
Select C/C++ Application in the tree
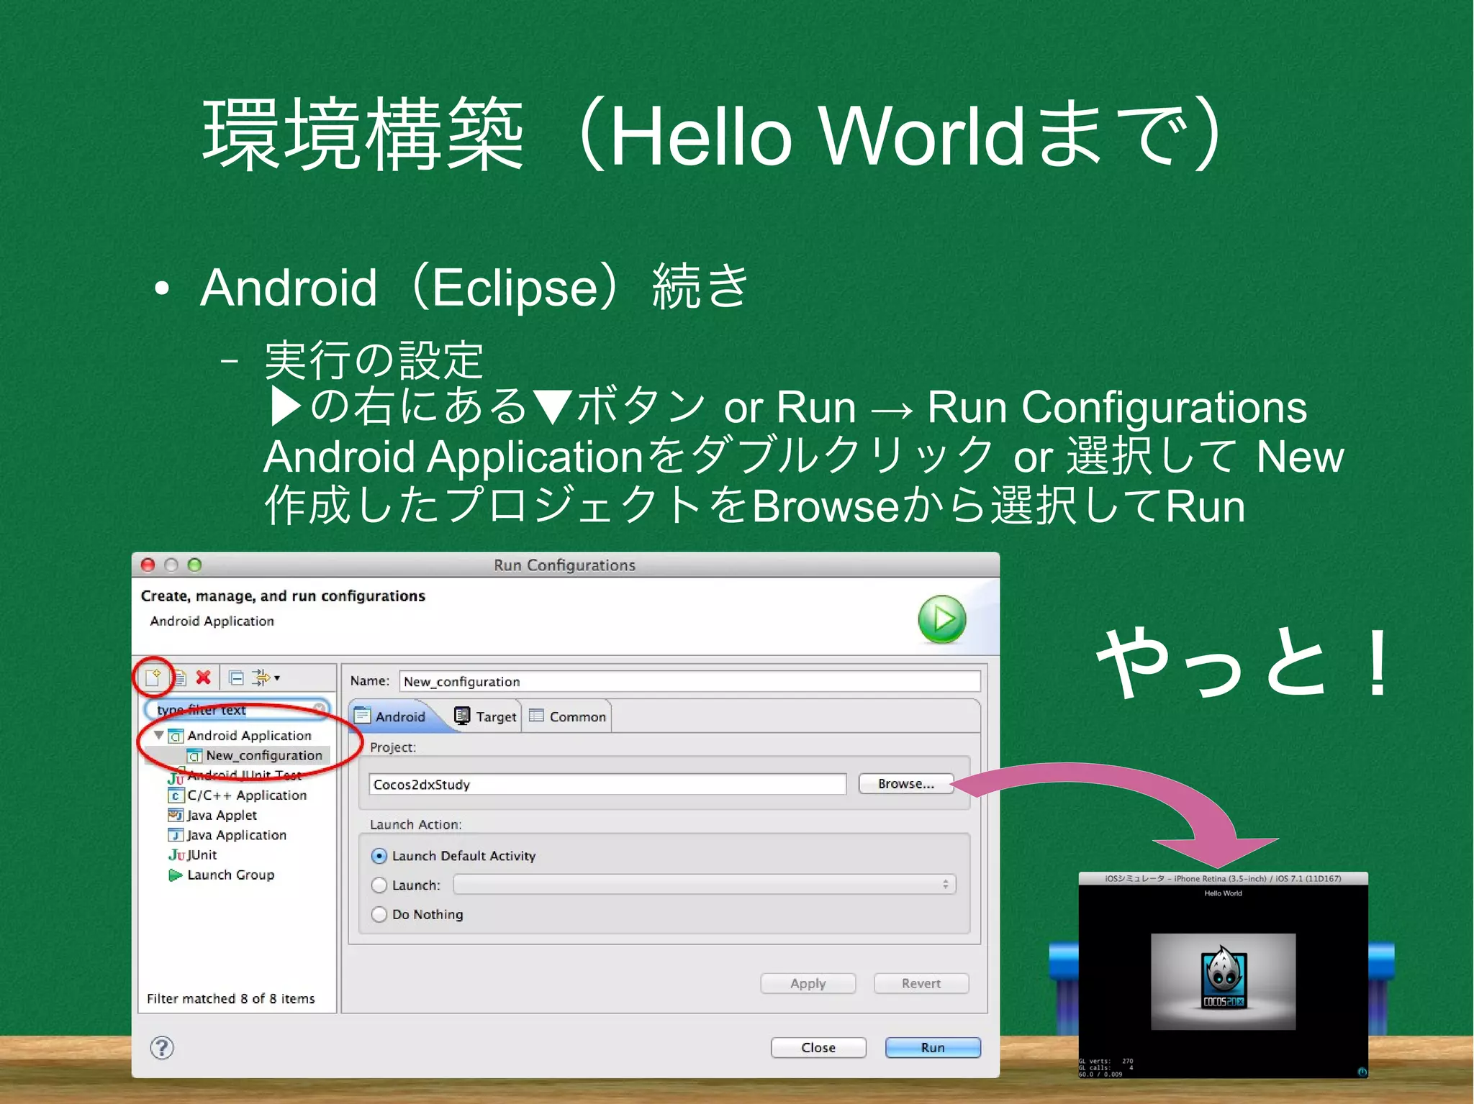click(247, 795)
